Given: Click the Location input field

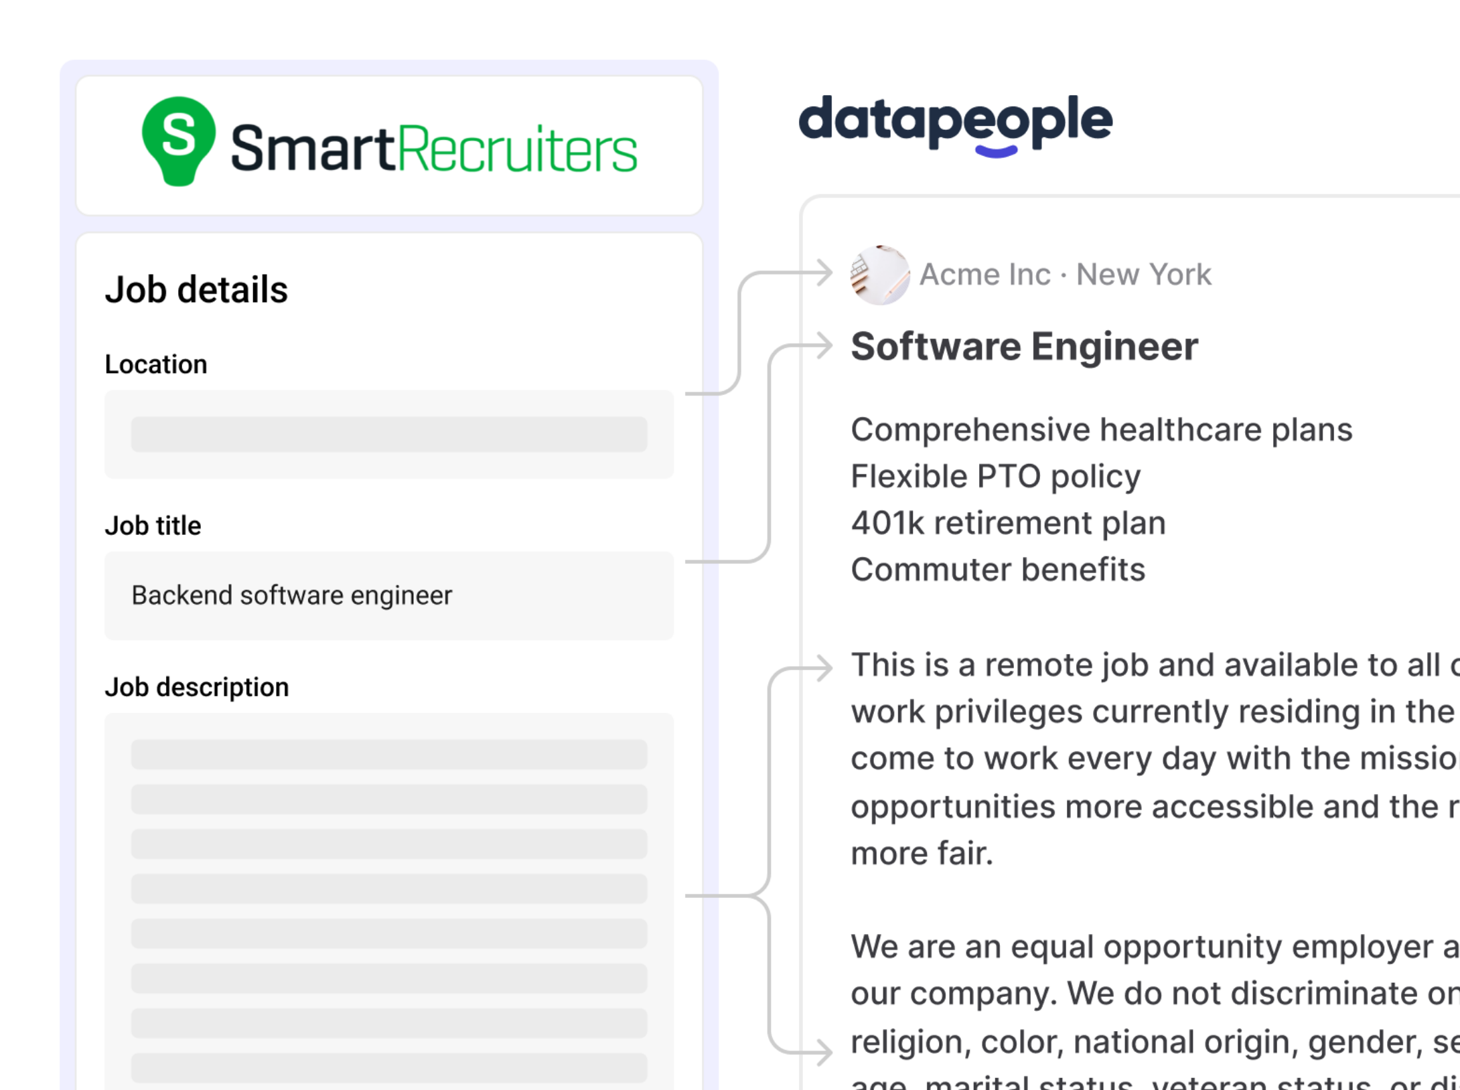Looking at the screenshot, I should (x=388, y=435).
